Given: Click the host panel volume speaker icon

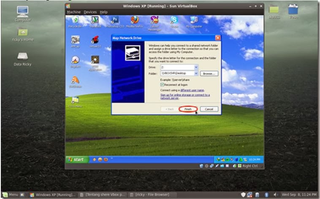Looking at the screenshot, I should [276, 195].
